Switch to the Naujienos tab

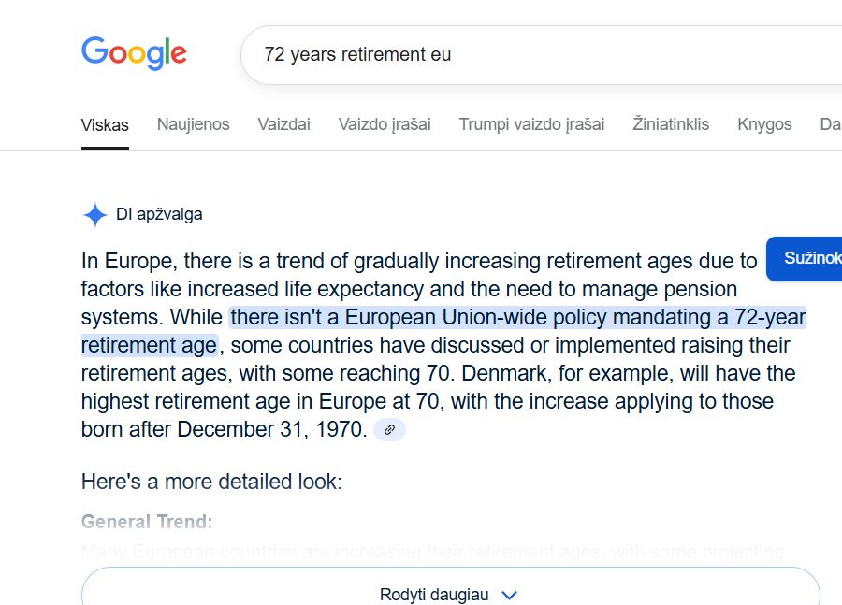click(x=194, y=124)
